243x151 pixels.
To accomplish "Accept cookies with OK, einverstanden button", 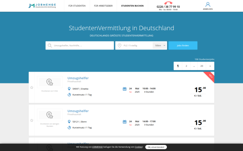I will pos(156,147).
